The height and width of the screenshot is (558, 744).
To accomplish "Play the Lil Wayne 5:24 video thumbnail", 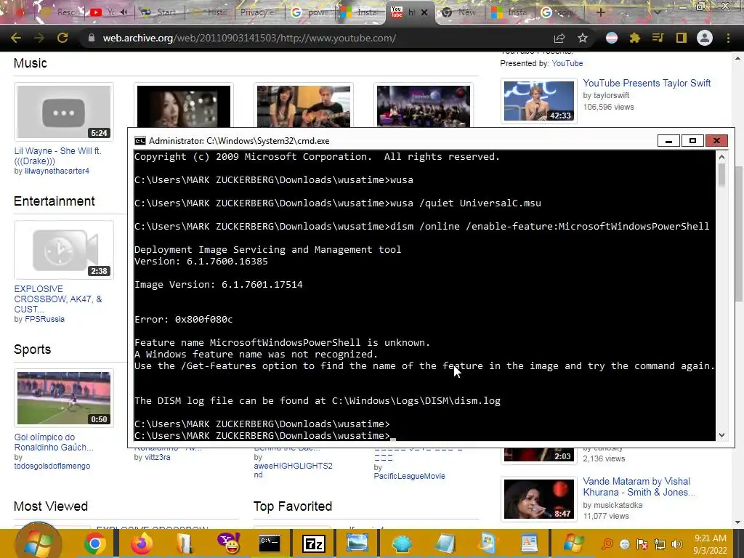I will [64, 112].
